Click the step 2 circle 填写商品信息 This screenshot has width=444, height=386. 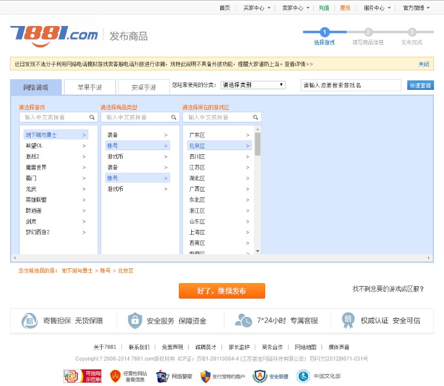368,32
